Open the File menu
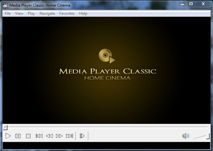This screenshot has width=213, height=151. point(7,13)
